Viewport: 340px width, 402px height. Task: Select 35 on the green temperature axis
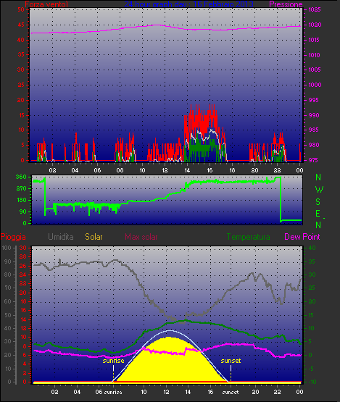click(x=312, y=261)
